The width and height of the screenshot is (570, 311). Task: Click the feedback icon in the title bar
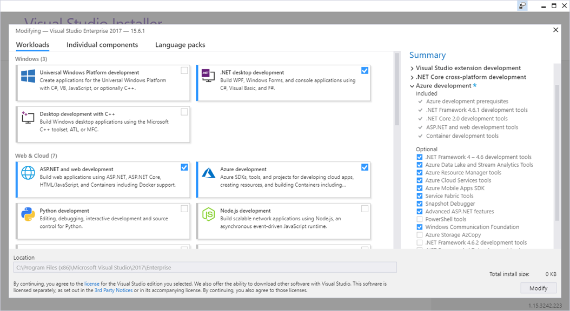click(x=522, y=6)
